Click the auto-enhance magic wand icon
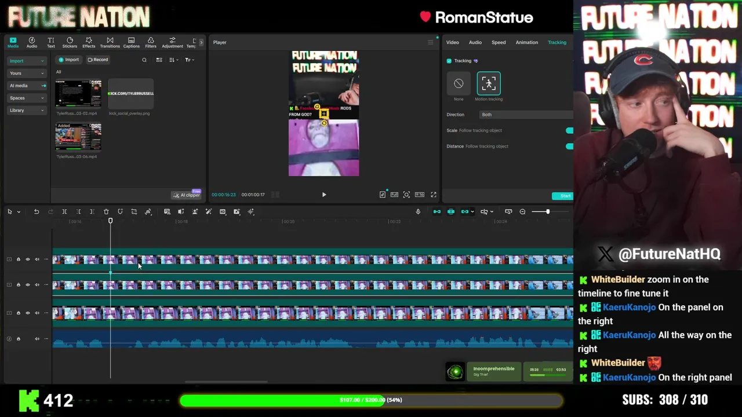 (209, 212)
